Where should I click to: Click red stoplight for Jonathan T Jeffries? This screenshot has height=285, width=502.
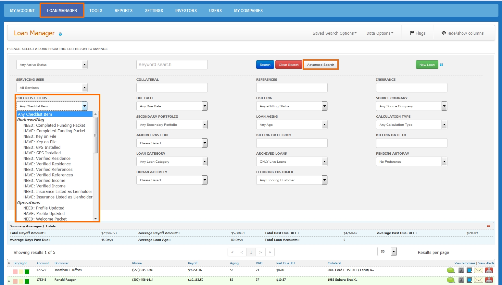click(x=15, y=272)
